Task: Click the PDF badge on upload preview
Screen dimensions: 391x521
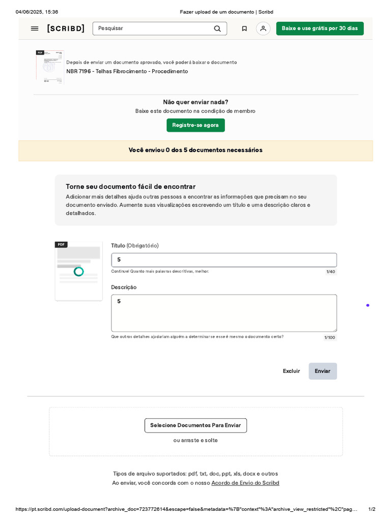Action: tap(61, 245)
